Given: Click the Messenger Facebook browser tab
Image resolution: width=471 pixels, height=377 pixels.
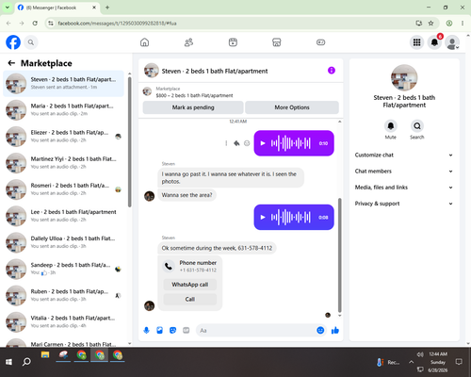Looking at the screenshot, I should 57,8.
